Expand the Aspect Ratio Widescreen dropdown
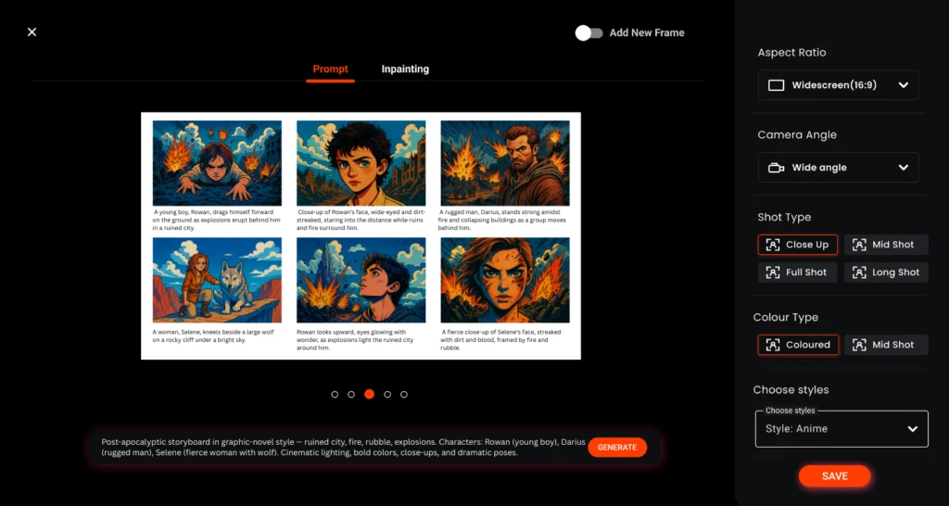Screen dimensions: 949x506 click(904, 85)
